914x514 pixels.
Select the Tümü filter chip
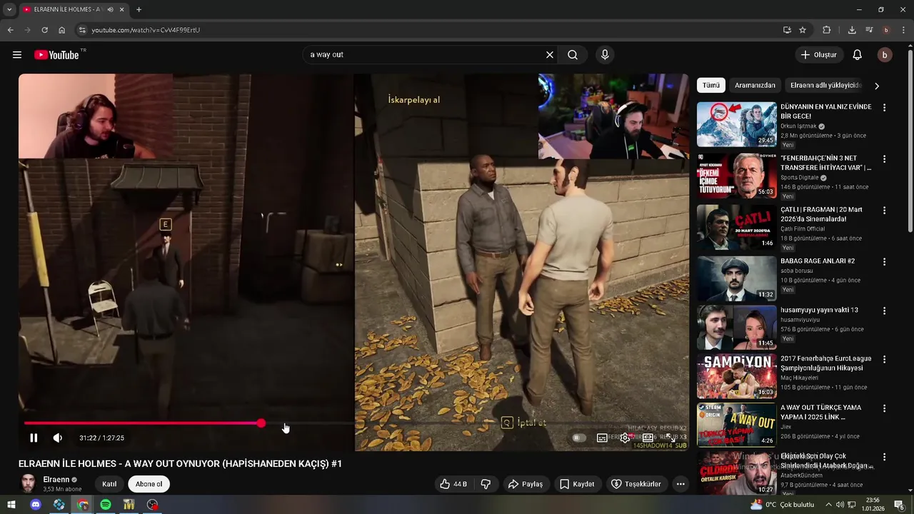(711, 85)
